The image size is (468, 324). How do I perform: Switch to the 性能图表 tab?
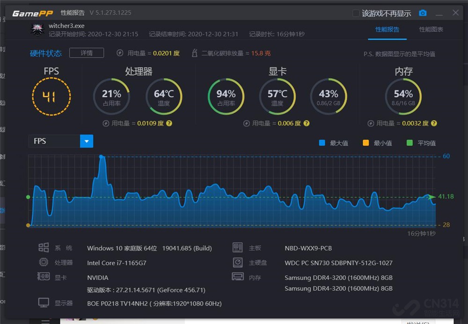pyautogui.click(x=431, y=29)
